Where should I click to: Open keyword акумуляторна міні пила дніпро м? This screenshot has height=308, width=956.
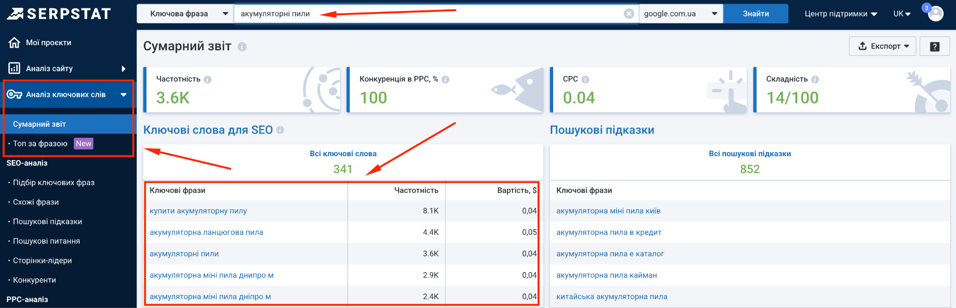[x=210, y=297]
